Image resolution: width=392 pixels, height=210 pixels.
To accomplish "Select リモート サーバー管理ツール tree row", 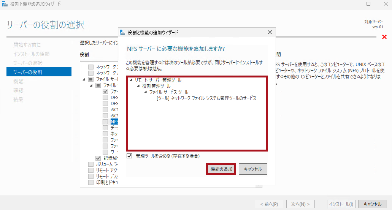I will 158,80.
